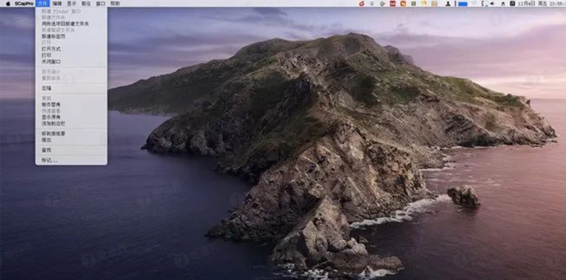The height and width of the screenshot is (280, 566).
Task: Click the red swirl status bar icon
Action: tap(362, 4)
